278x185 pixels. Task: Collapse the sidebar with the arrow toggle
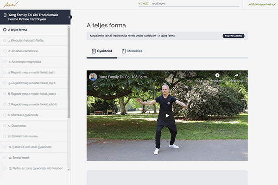click(69, 17)
